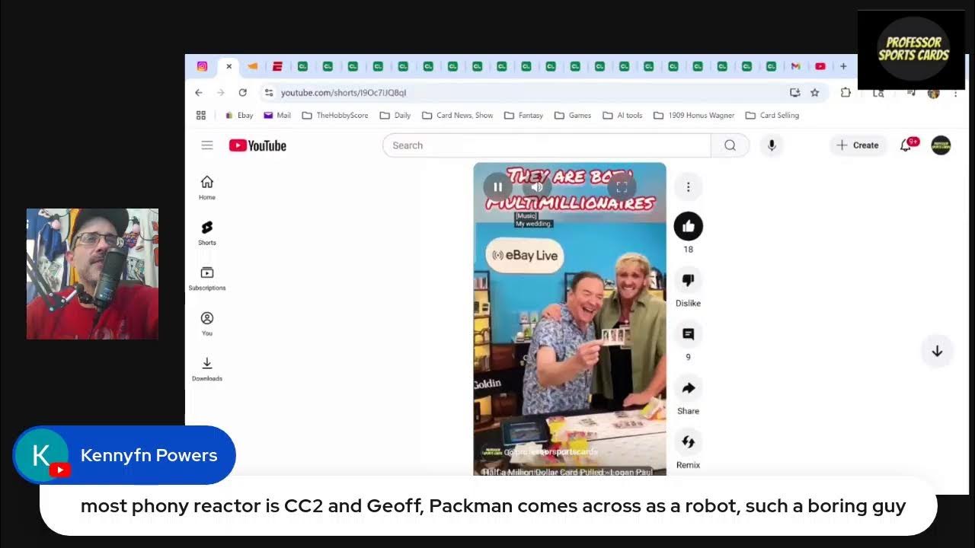The image size is (975, 548).
Task: Mute the Short's volume
Action: pos(538,186)
